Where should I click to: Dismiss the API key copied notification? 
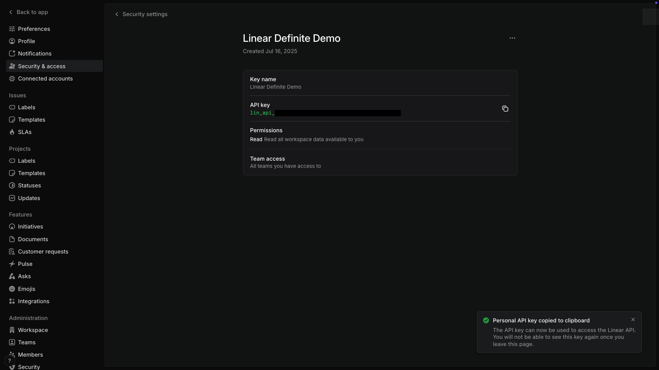coord(633,320)
